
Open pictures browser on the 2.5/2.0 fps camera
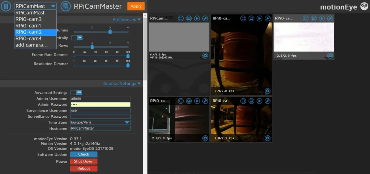point(314,18)
